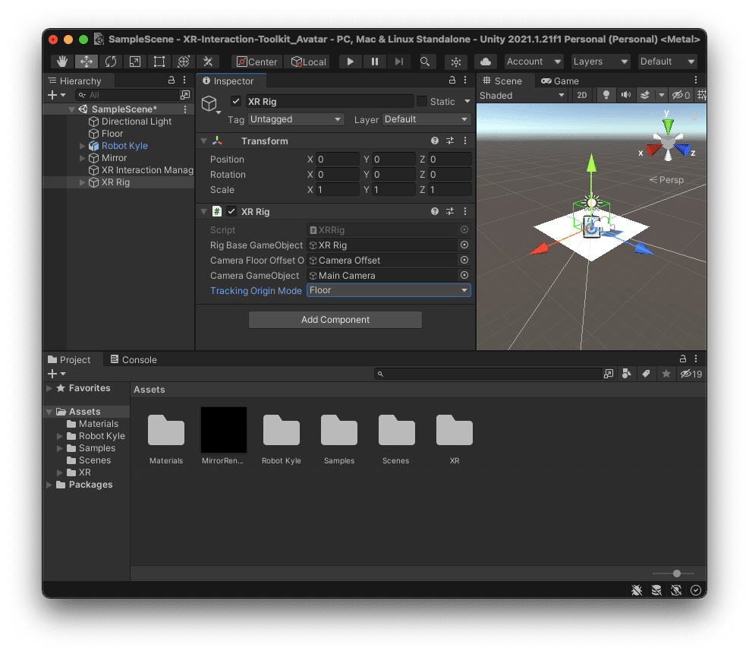Pick object for Rig Base GameObject

464,245
